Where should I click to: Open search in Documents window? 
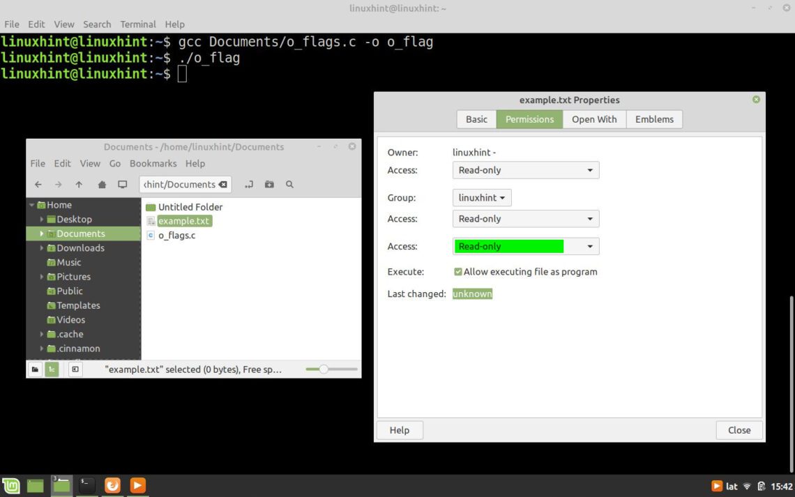(289, 184)
